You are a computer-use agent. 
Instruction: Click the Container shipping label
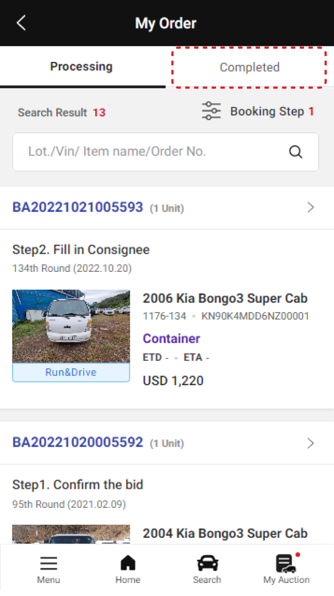pyautogui.click(x=171, y=338)
